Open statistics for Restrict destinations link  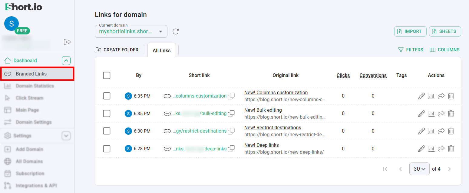[x=431, y=131]
